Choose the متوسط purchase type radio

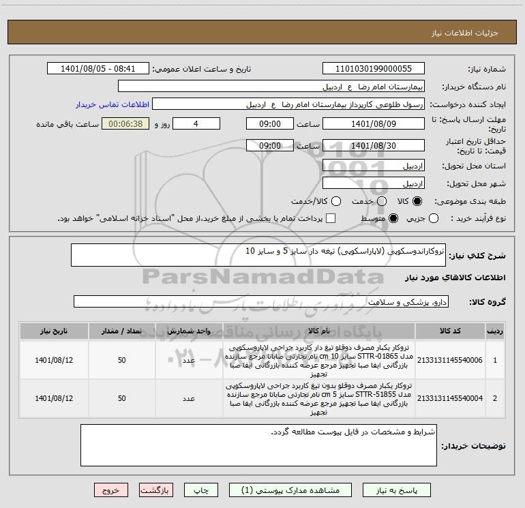393,218
